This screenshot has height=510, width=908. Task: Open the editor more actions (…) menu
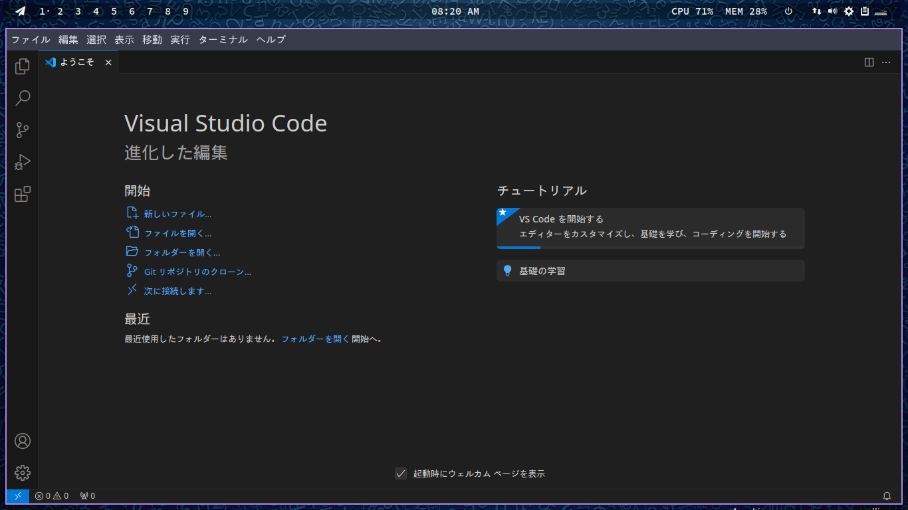tap(886, 62)
